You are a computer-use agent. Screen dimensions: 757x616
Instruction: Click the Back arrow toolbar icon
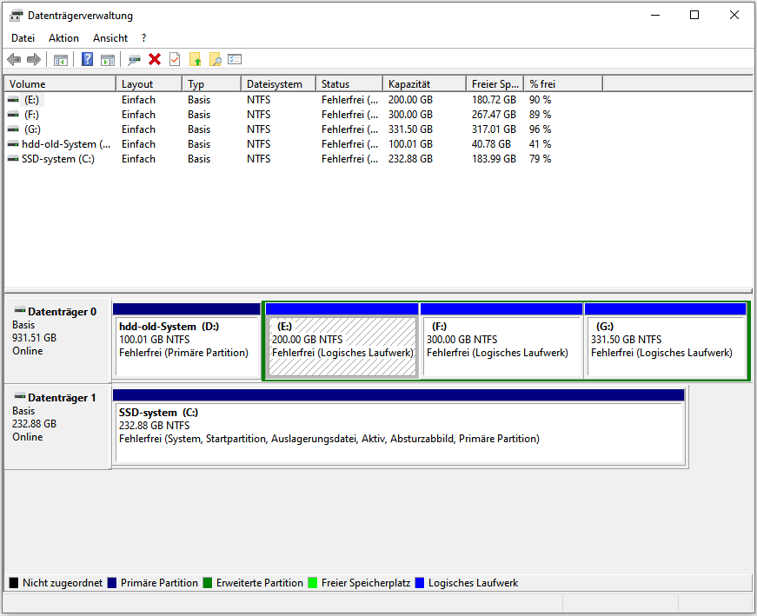[14, 60]
